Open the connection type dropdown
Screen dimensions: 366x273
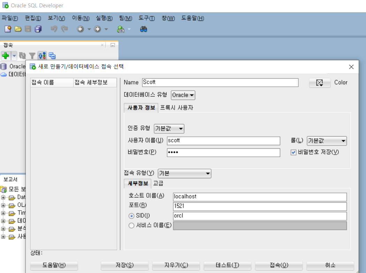(x=184, y=173)
